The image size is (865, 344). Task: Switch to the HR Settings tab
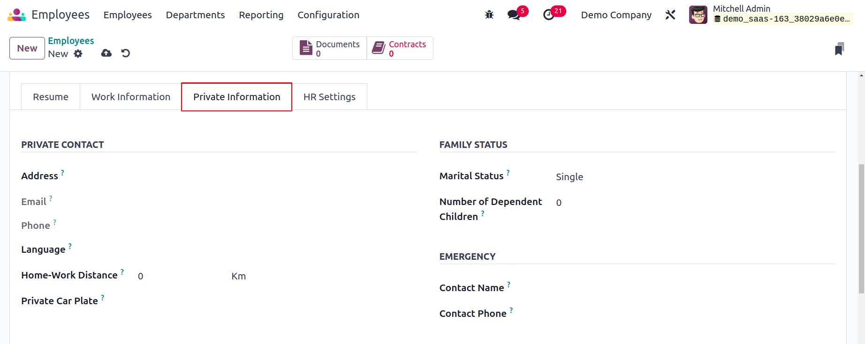(329, 97)
